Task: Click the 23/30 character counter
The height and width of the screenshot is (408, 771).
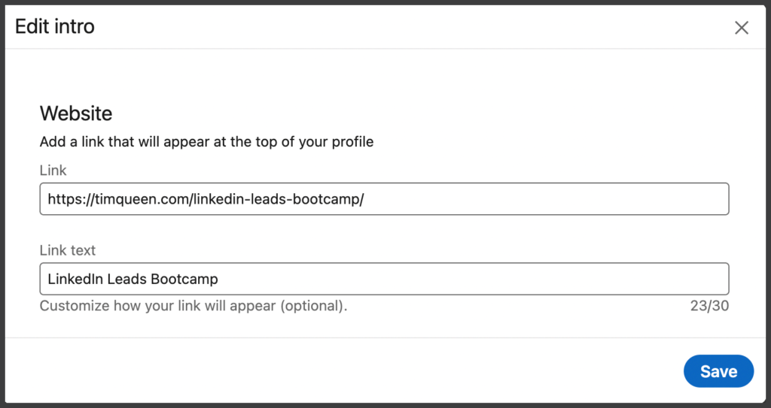Action: 709,306
